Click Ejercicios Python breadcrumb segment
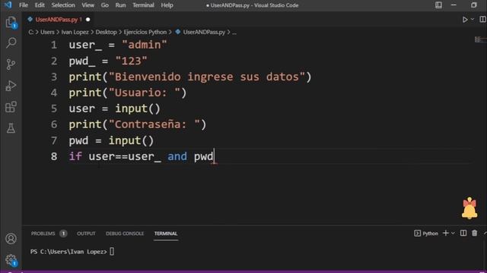The image size is (487, 273). 145,32
